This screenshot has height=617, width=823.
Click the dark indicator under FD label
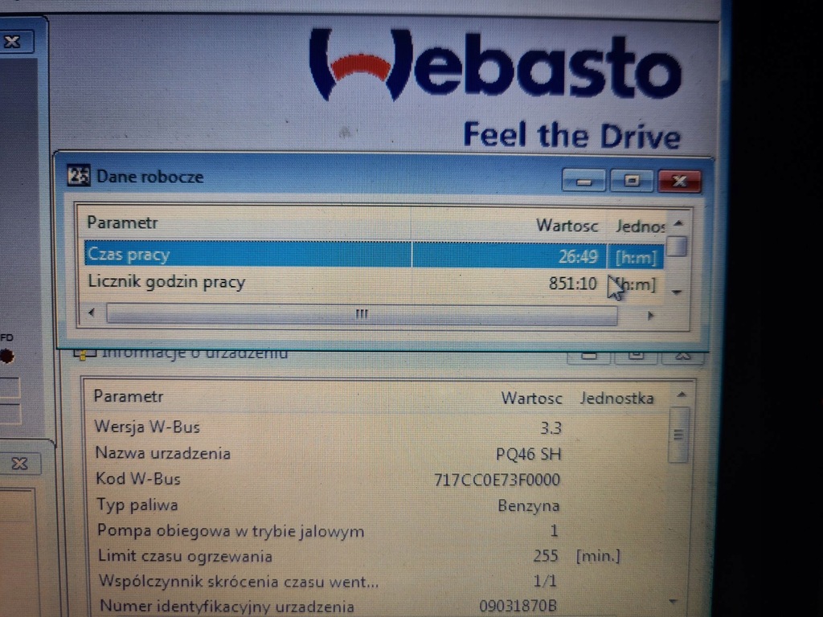click(6, 356)
